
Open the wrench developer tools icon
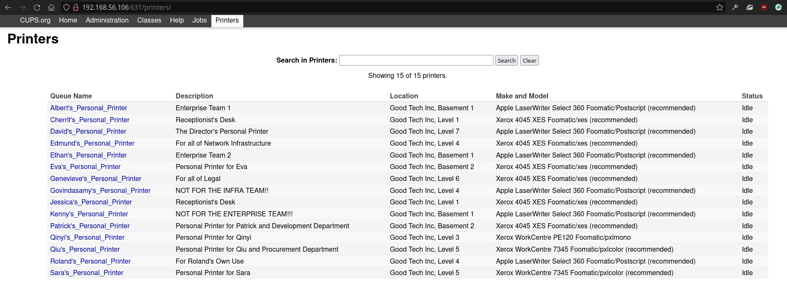[735, 7]
